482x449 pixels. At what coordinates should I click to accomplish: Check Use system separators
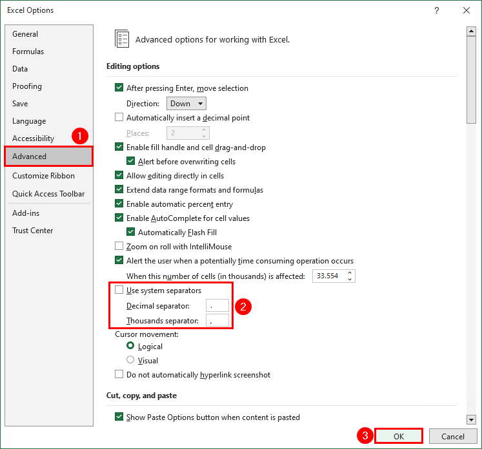[x=119, y=290]
